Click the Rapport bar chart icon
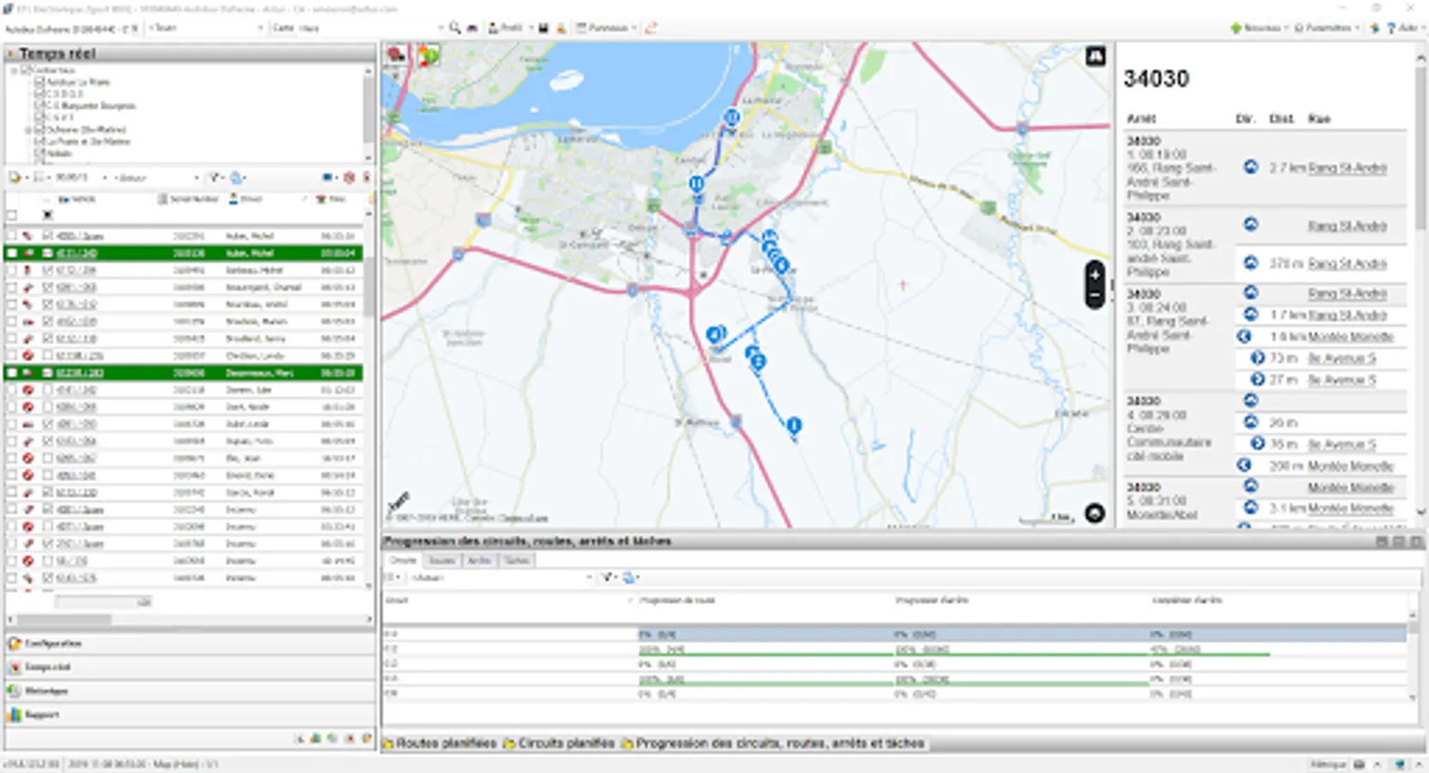Viewport: 1429px width, 773px height. 15,715
